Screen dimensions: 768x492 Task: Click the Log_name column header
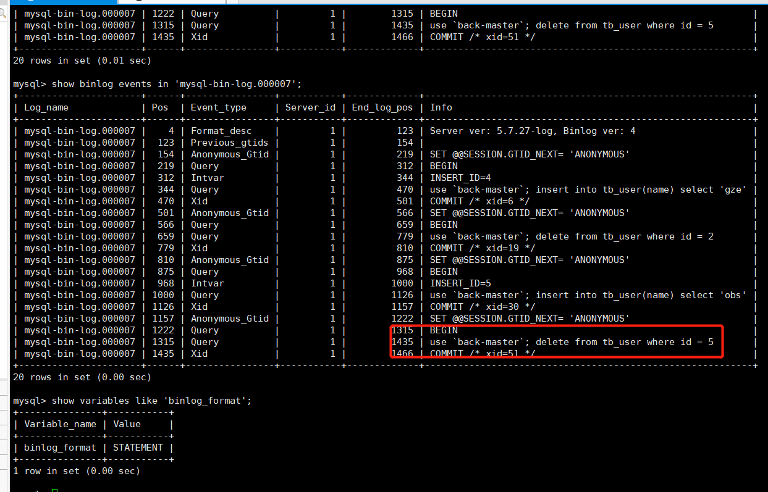46,107
